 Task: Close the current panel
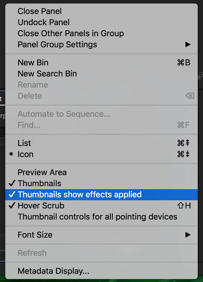pyautogui.click(x=39, y=11)
